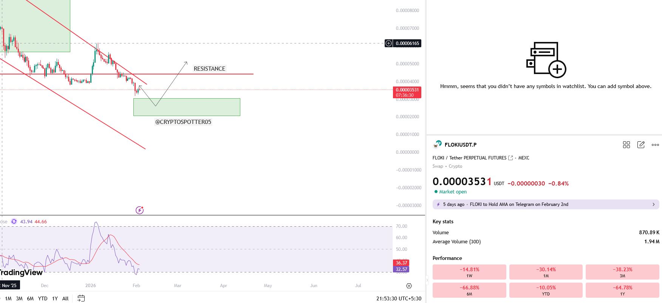Image resolution: width=662 pixels, height=303 pixels.
Task: Click the 6M performance tile showing -66.88%
Action: tap(469, 290)
